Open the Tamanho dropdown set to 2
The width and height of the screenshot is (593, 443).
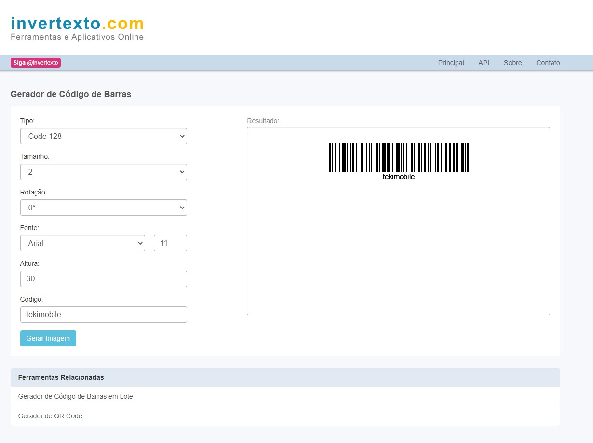pos(104,172)
